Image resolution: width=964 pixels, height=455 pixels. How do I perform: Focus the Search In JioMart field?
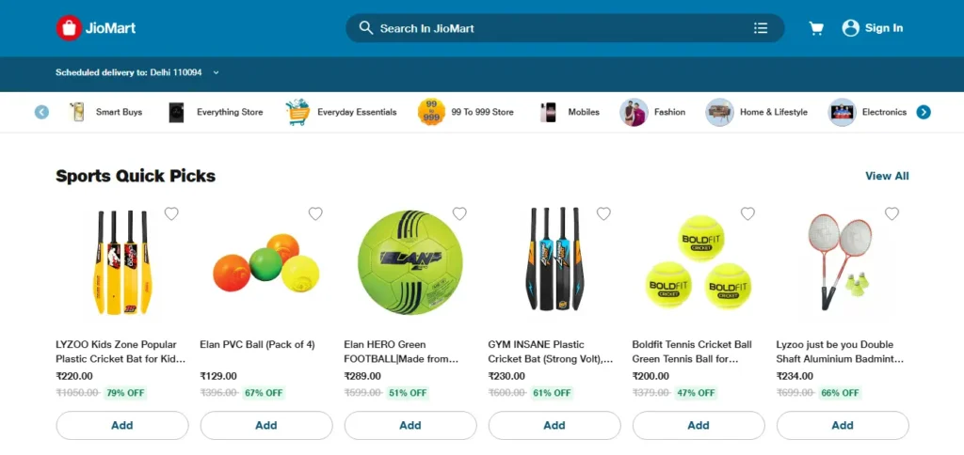click(555, 28)
